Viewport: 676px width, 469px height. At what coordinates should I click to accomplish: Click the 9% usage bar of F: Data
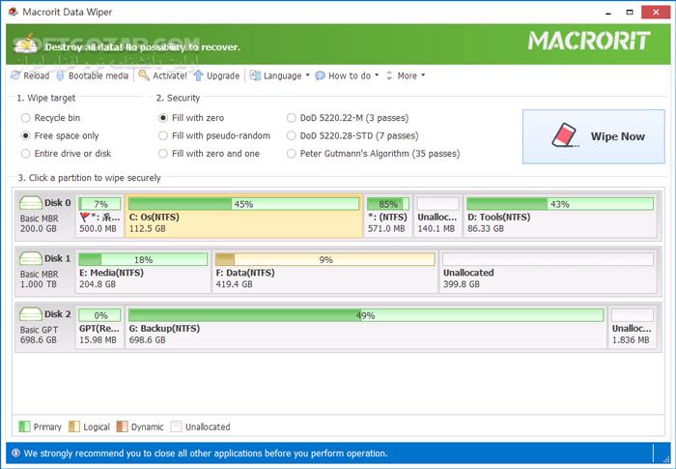(x=325, y=259)
